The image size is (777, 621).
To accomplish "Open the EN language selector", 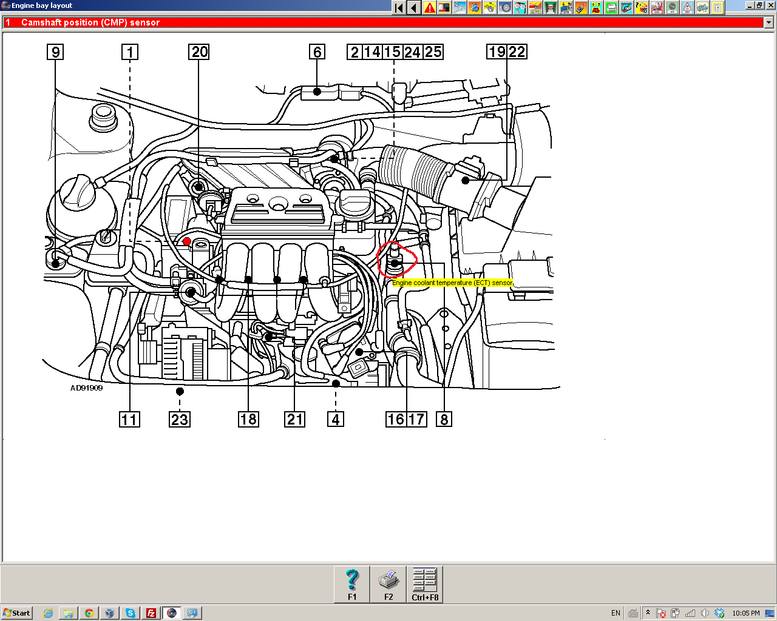I will [x=616, y=613].
